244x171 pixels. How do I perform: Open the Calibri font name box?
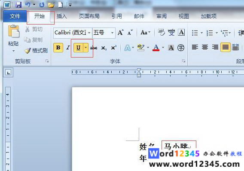point(73,33)
